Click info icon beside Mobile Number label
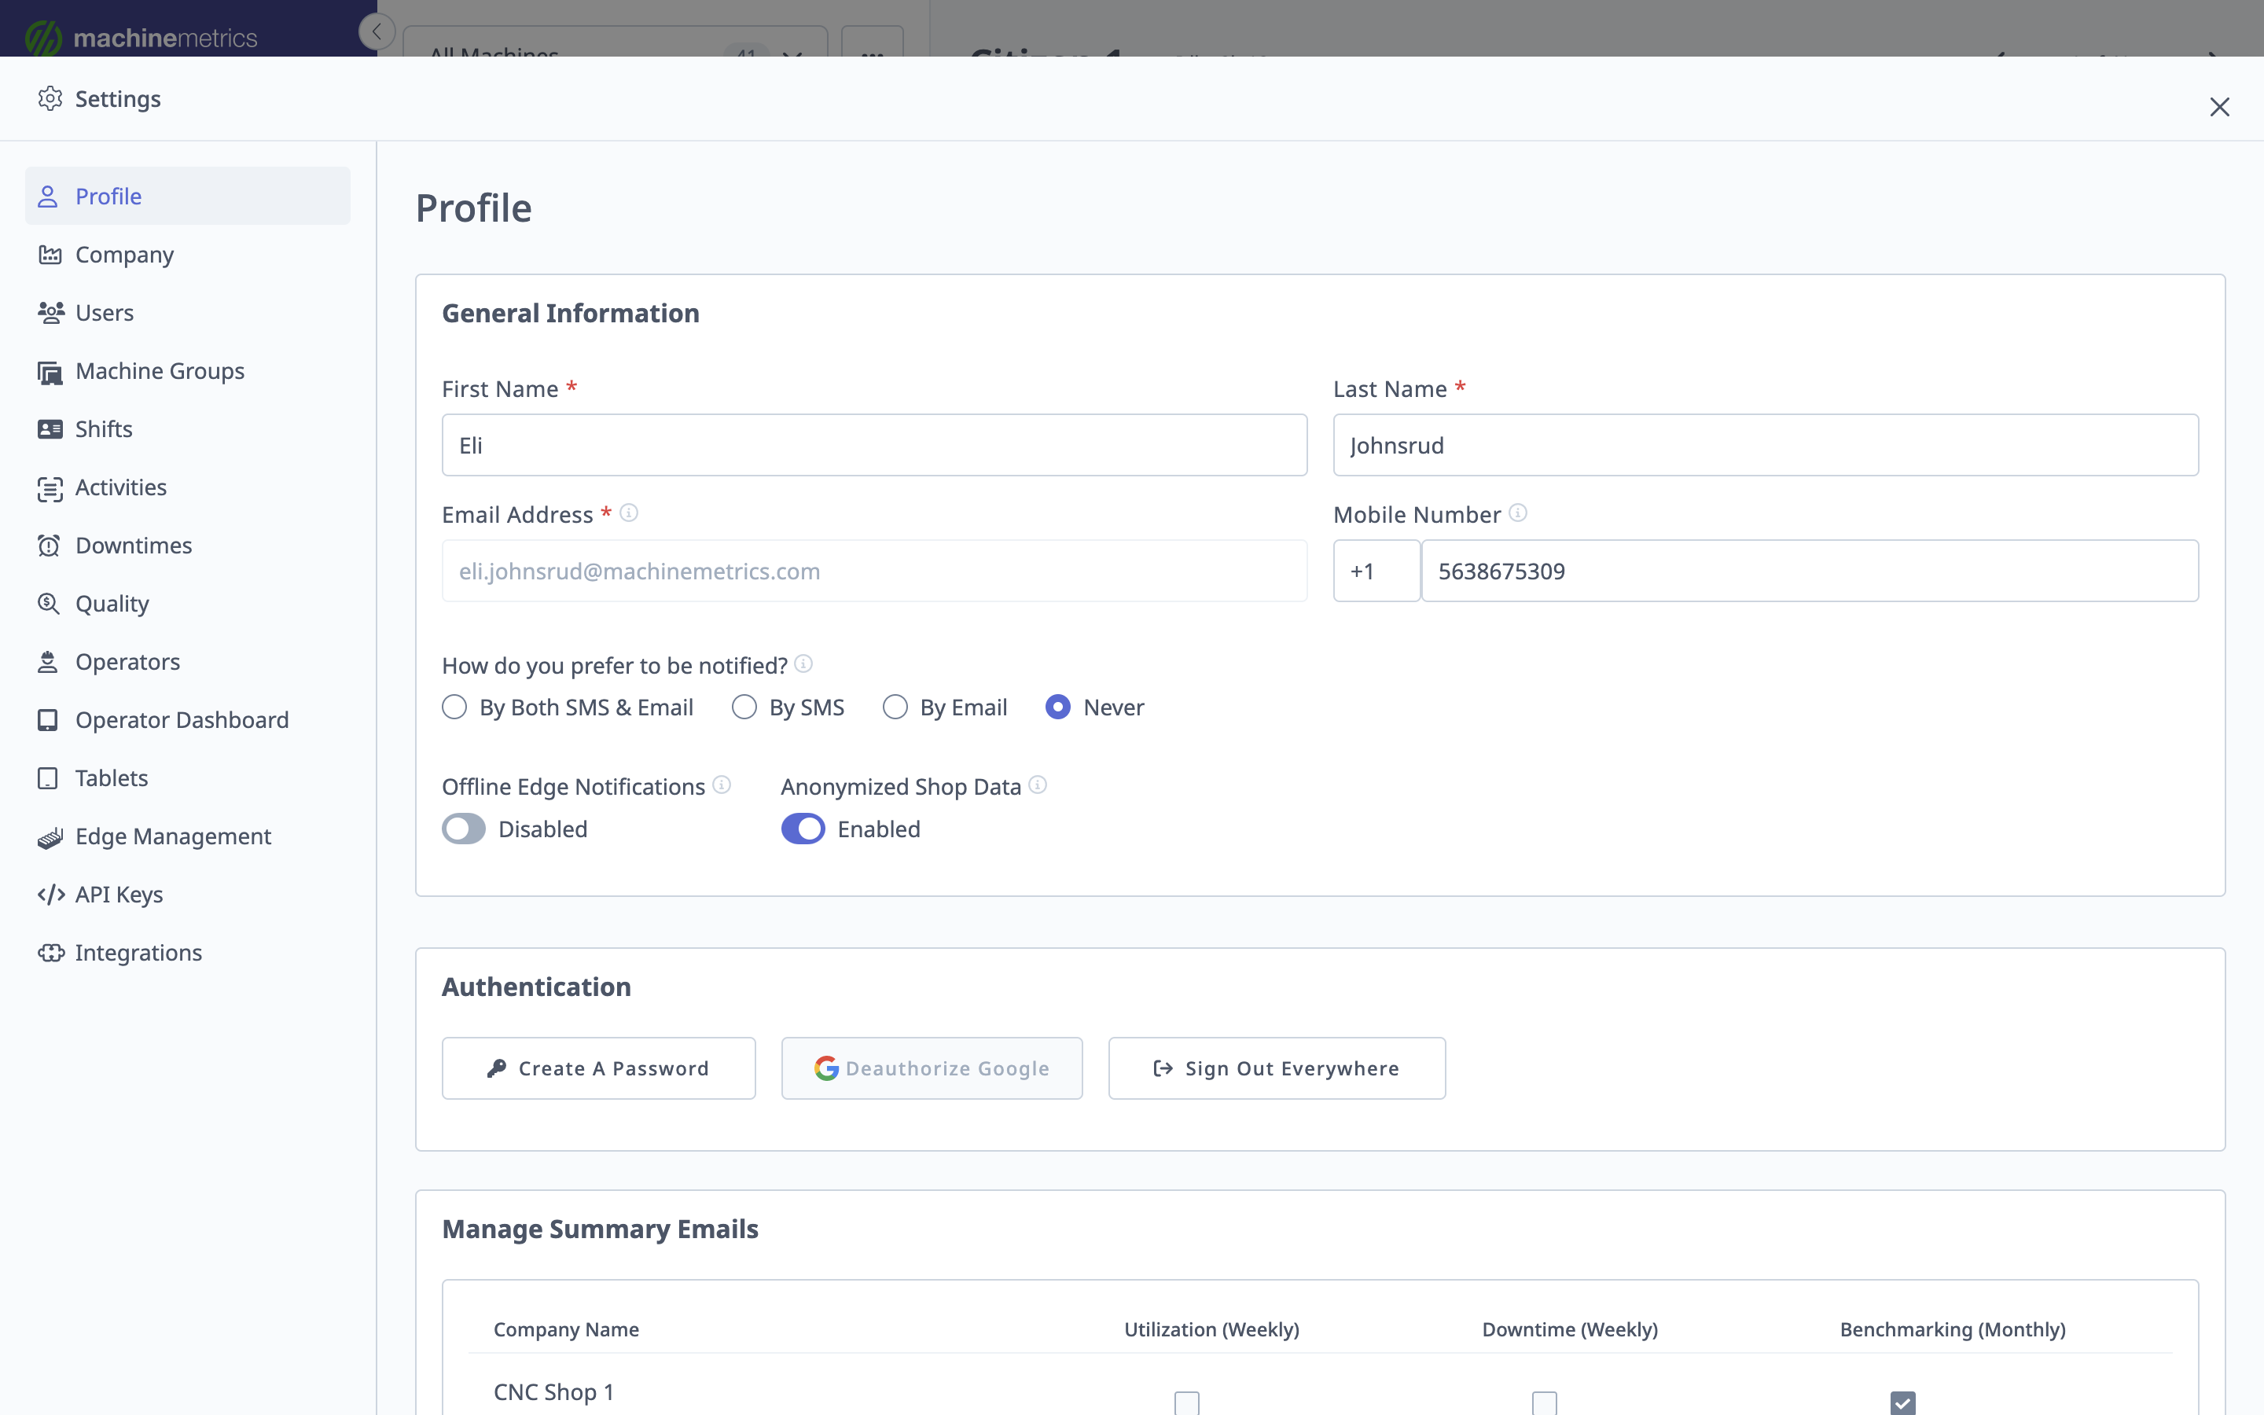 (x=1517, y=513)
